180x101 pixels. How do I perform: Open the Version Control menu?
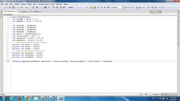(43, 4)
